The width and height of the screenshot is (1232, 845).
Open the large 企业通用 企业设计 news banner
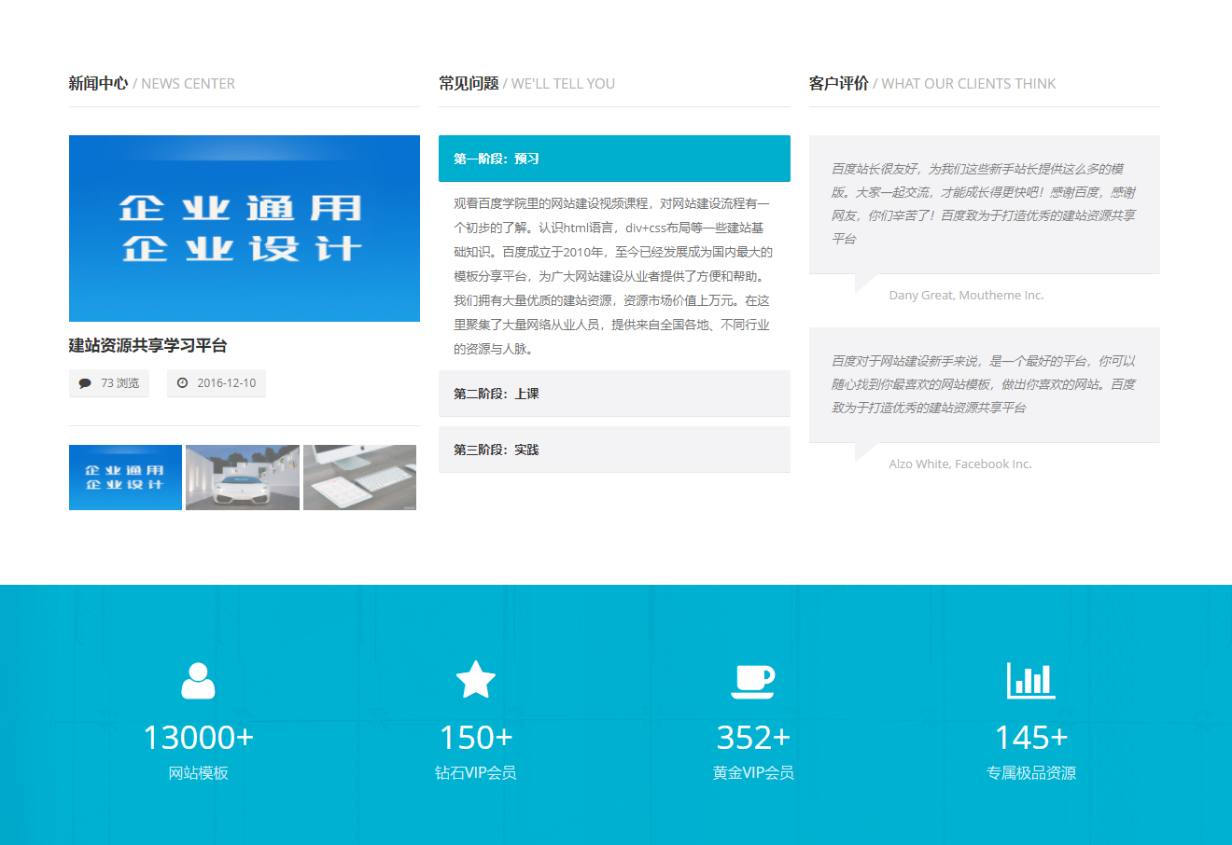click(x=245, y=229)
